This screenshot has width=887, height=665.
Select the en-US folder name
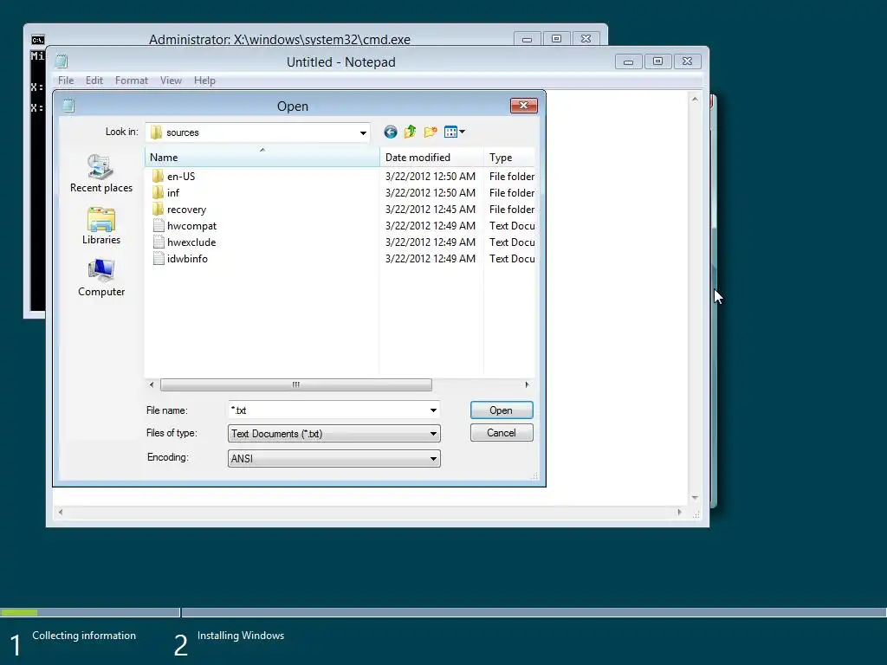pos(181,177)
